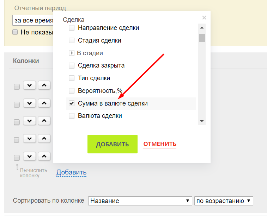The width and height of the screenshot is (267, 216).
Task: Open the Название sort column dropdown
Action: pos(140,201)
